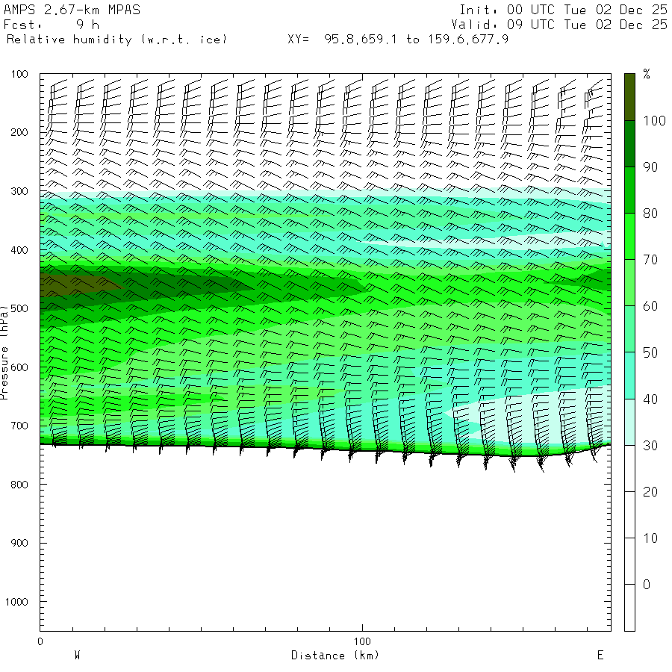The image size is (672, 672).
Task: Click the darkest olive swatch above 100%
Action: (629, 97)
